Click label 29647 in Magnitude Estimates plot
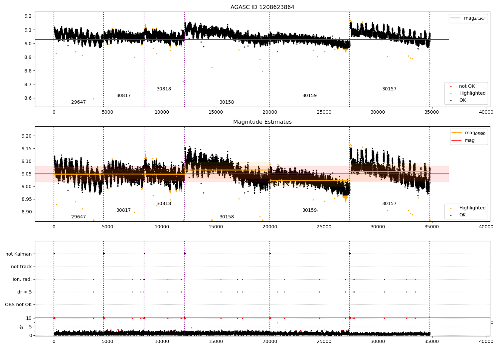Screen dimensions: 499x349 79,217
